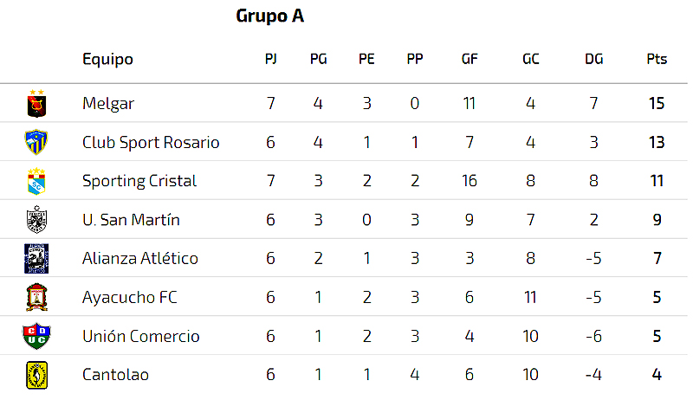The image size is (693, 400).
Task: Click the Sporting Cristal logo
Action: pos(36,181)
